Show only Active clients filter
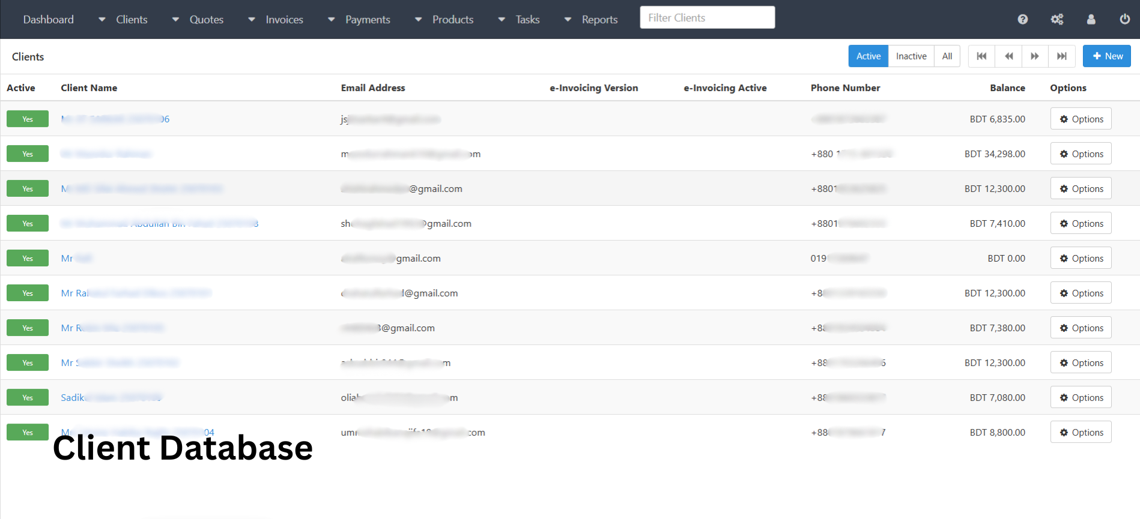The image size is (1140, 519). pos(868,56)
